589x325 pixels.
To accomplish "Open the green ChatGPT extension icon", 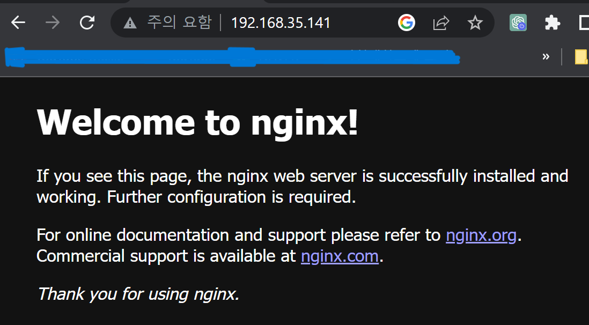I will 518,23.
